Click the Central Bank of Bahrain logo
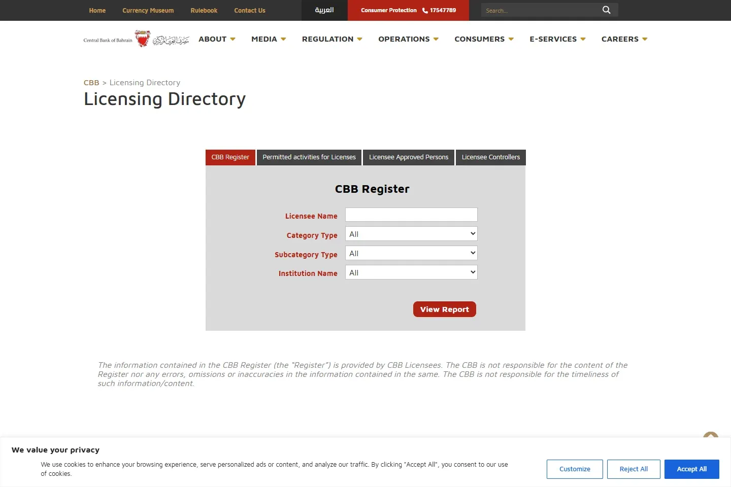 136,39
